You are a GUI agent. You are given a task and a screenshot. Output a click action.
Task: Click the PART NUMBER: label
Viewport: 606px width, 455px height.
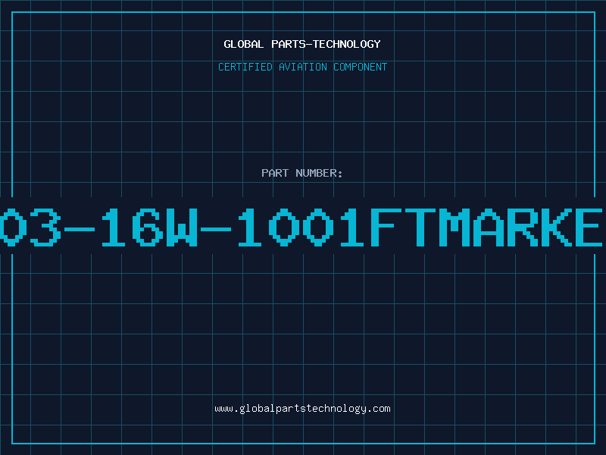pos(302,173)
